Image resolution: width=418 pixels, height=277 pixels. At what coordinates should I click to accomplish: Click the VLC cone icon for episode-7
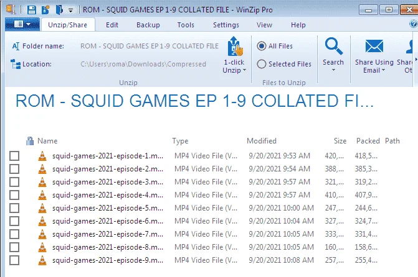[x=42, y=234]
